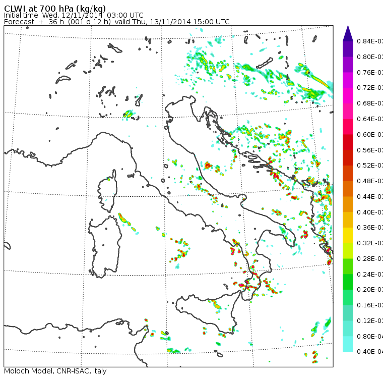Select the amber swatch between 0.36E-03 and 0.40E-03
The height and width of the screenshot is (378, 383).
(x=348, y=220)
